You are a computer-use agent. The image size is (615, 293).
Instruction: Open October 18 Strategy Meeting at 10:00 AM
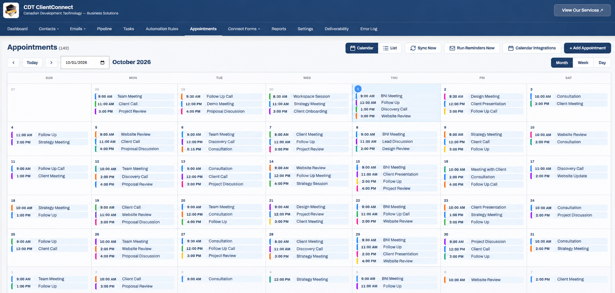point(49,208)
